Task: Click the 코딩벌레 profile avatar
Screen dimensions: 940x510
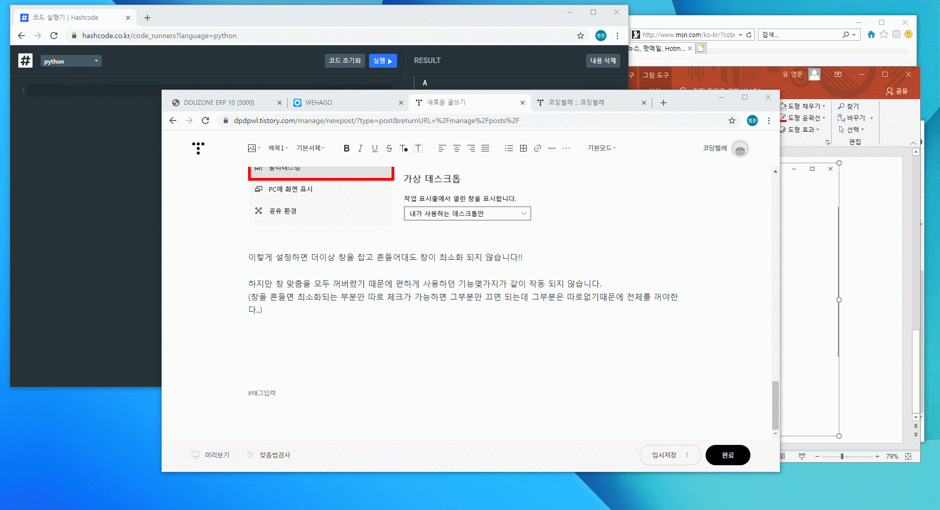Action: pos(740,148)
